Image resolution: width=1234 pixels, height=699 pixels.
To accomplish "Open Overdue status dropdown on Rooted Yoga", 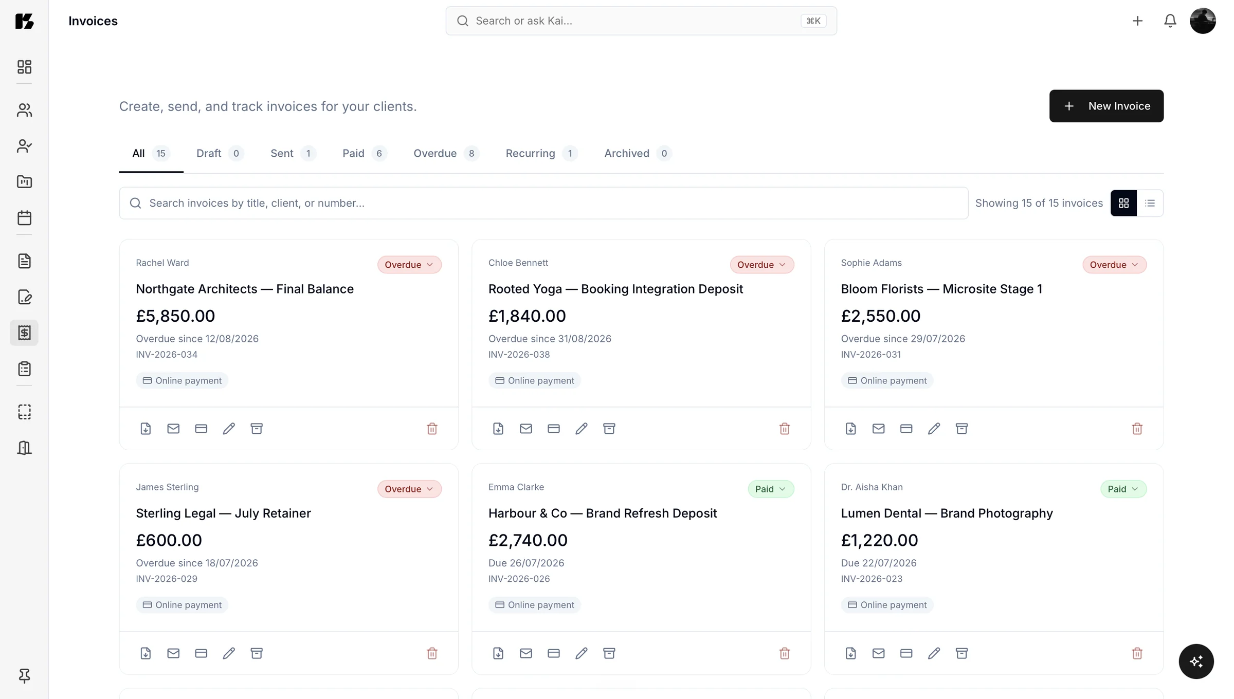I will click(762, 265).
